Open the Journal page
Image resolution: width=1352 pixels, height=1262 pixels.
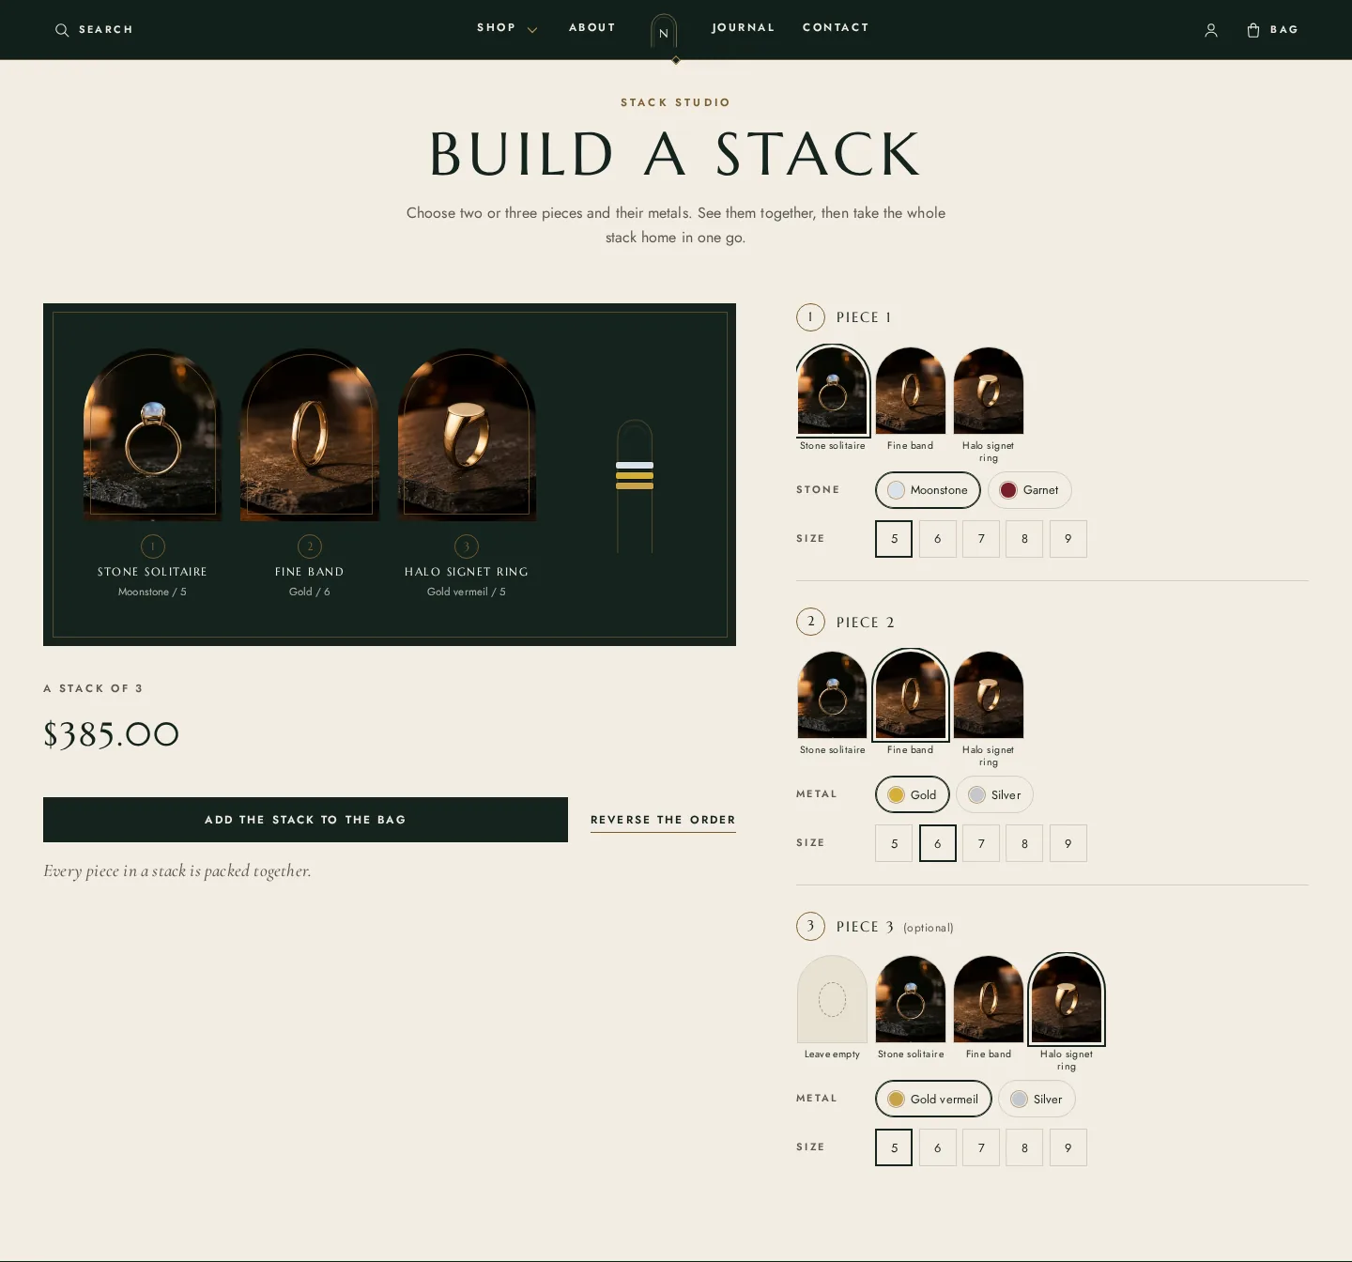[x=744, y=27]
